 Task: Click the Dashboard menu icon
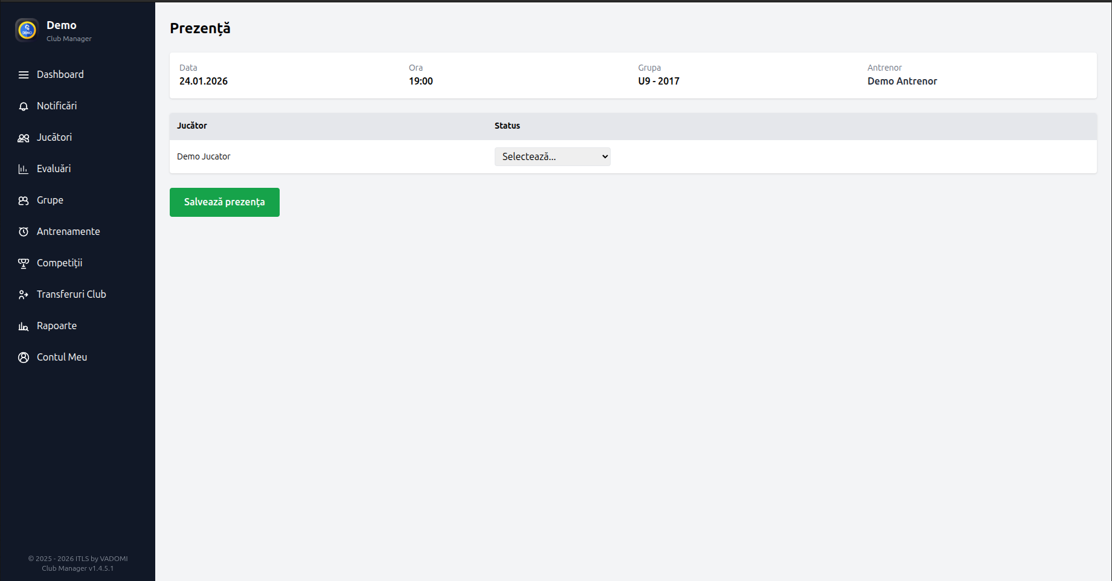coord(24,75)
